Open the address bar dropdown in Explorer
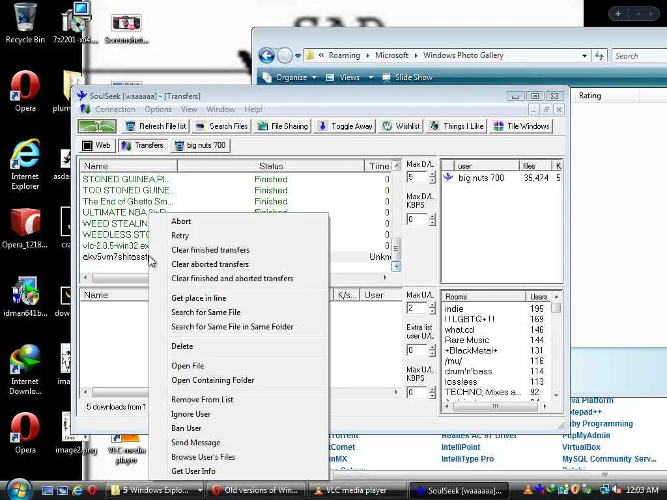The height and width of the screenshot is (500, 667). click(584, 56)
